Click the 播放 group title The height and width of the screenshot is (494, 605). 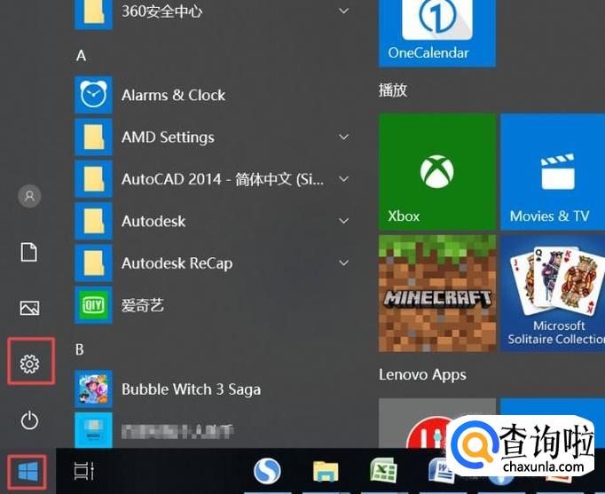(393, 90)
